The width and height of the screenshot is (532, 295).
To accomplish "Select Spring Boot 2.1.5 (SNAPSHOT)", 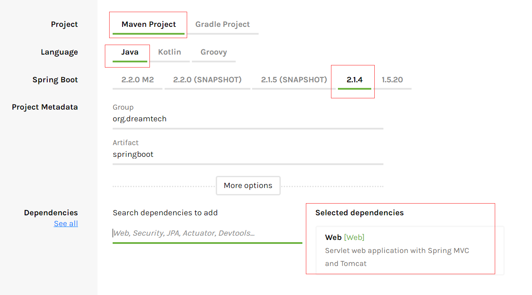I will click(294, 80).
